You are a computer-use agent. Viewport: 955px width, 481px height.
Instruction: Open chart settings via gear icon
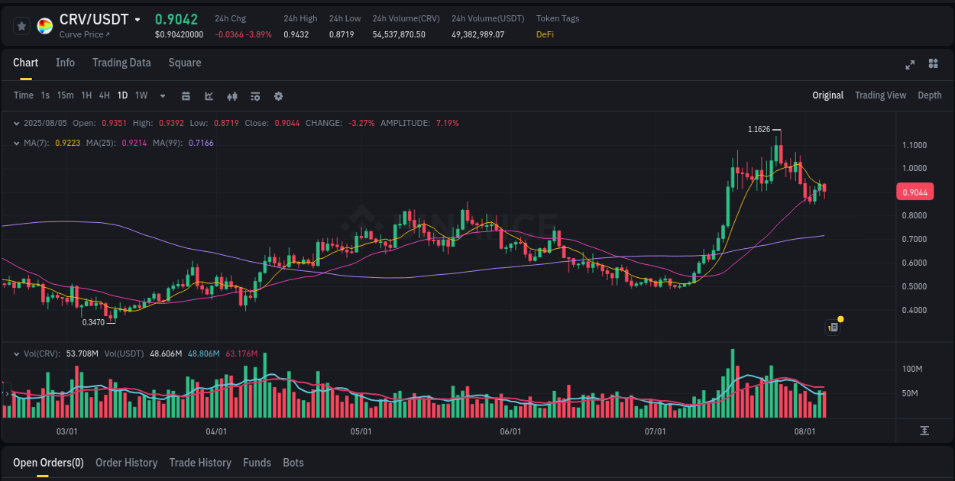(278, 96)
